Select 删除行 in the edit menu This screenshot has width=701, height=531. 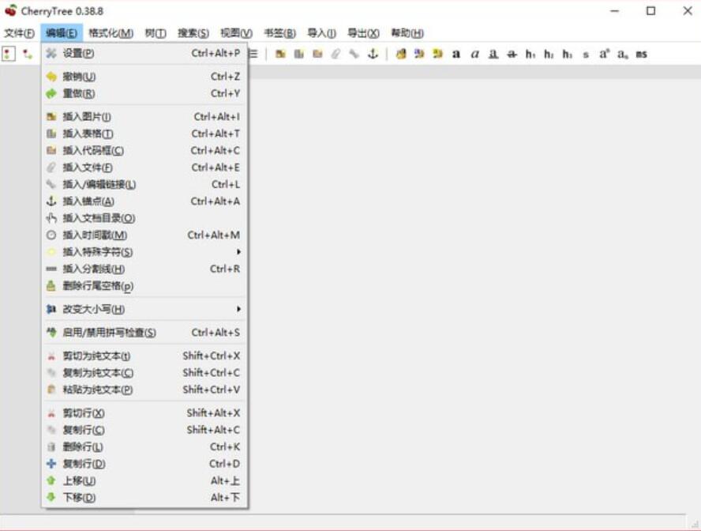[x=83, y=447]
